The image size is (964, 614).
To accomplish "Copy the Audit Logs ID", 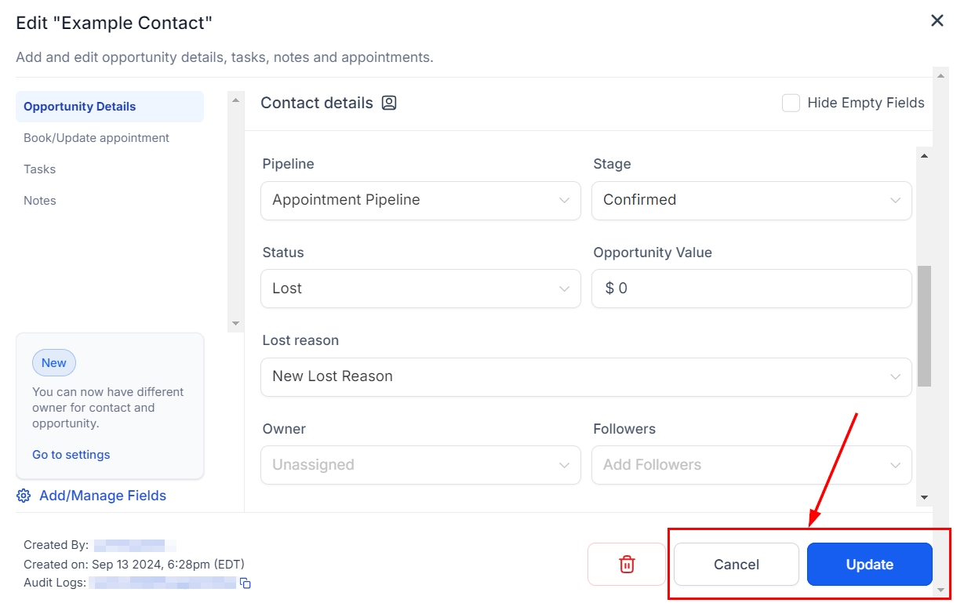I will [246, 583].
